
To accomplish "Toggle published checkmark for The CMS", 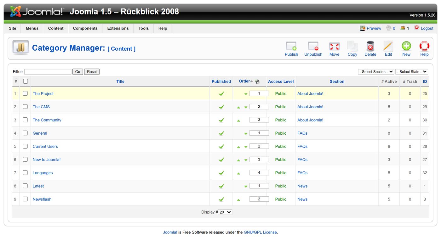I will [x=221, y=107].
